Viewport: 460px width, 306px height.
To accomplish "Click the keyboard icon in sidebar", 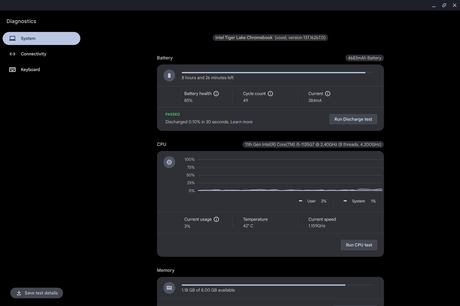I will tap(12, 69).
